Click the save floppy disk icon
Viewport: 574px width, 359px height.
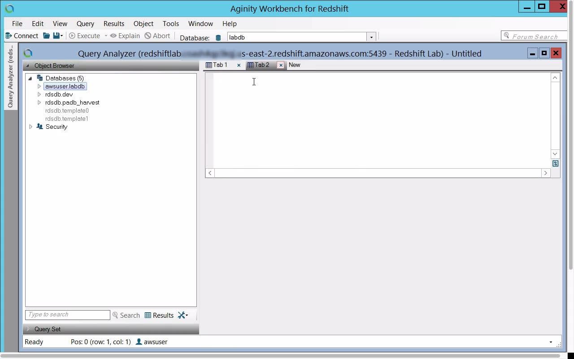tap(56, 36)
